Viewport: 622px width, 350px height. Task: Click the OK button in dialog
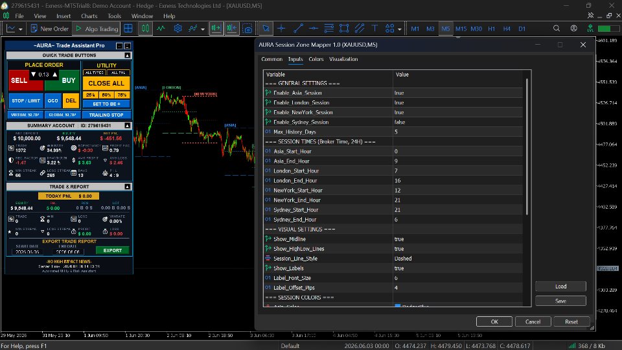494,322
